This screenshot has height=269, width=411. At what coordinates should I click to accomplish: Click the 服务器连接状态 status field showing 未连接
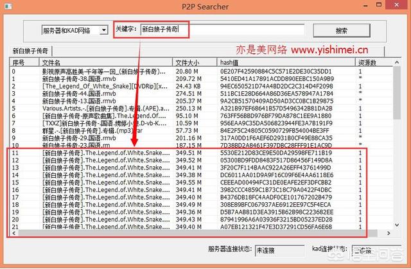280,250
